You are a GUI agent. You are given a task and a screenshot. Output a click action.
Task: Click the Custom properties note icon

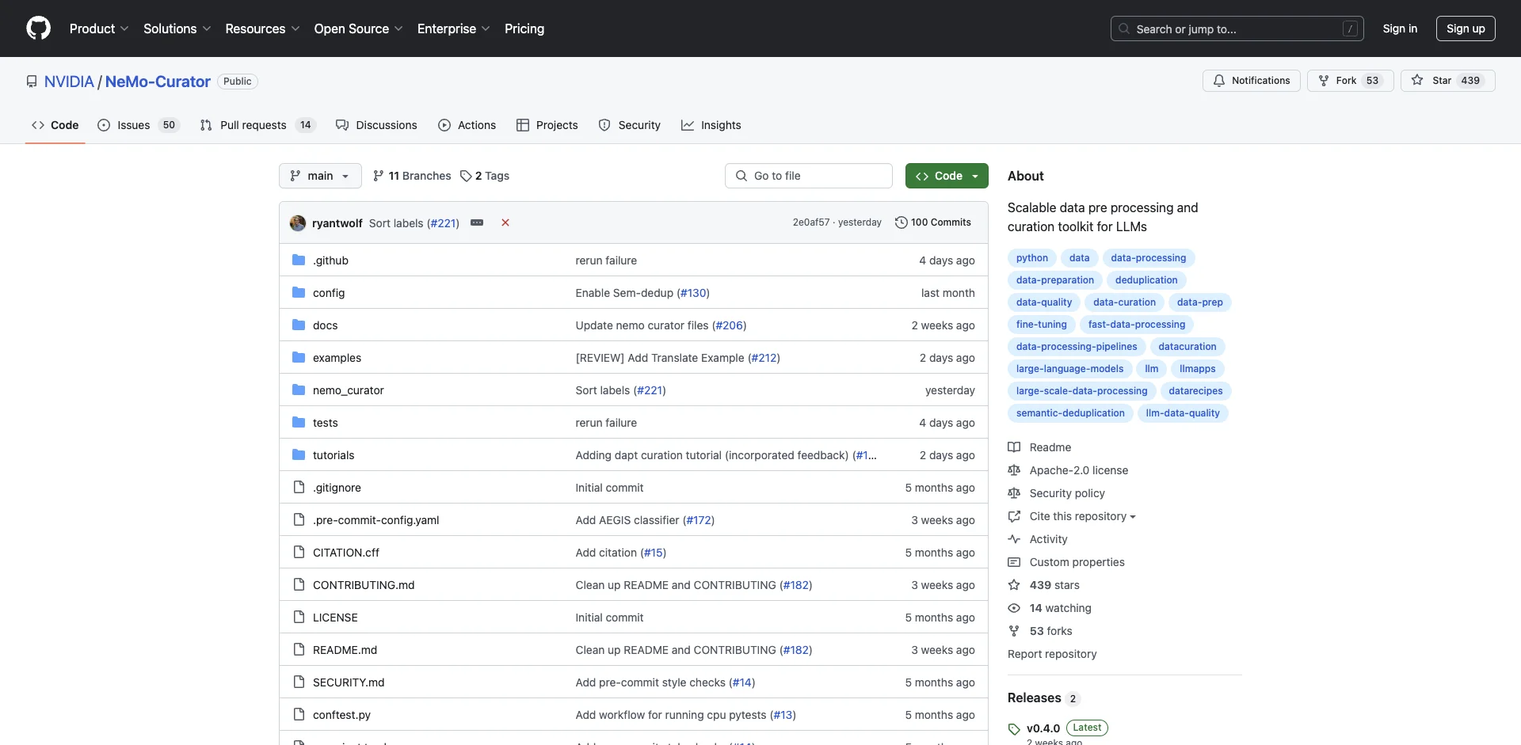[x=1014, y=562]
